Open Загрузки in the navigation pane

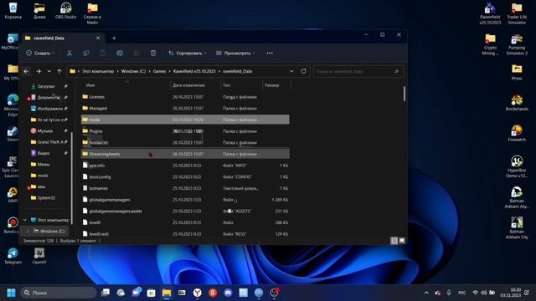click(x=46, y=86)
